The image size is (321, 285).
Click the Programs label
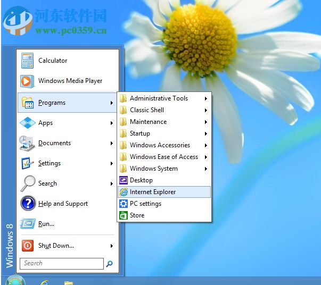click(52, 103)
